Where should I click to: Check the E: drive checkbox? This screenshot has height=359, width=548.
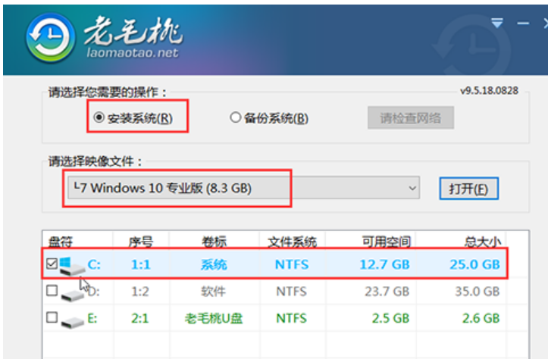(x=52, y=317)
